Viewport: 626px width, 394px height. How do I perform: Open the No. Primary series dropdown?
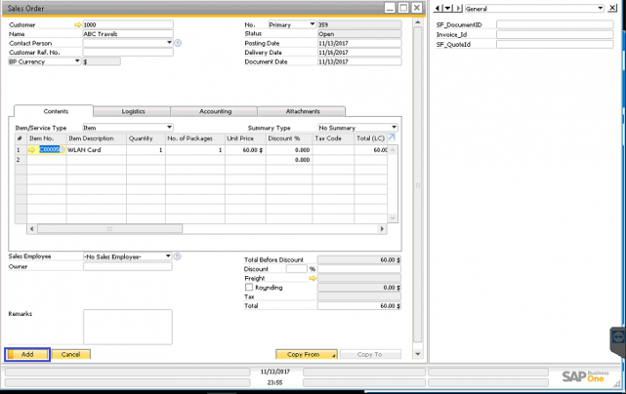[x=313, y=24]
